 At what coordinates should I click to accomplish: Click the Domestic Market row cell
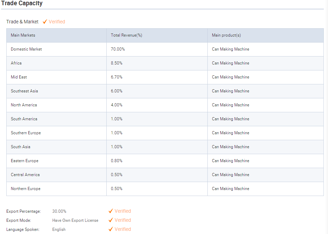(56, 49)
